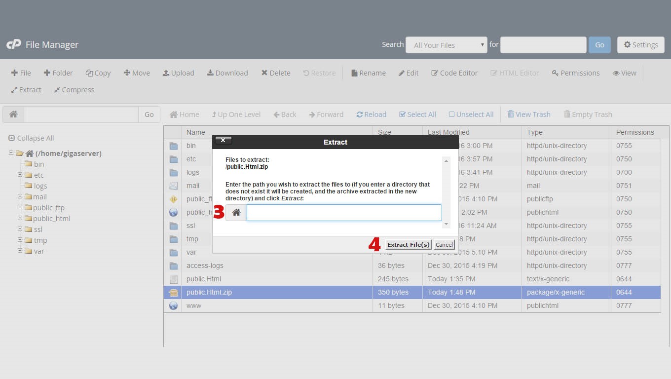Click the Move toolbar button

click(x=137, y=73)
